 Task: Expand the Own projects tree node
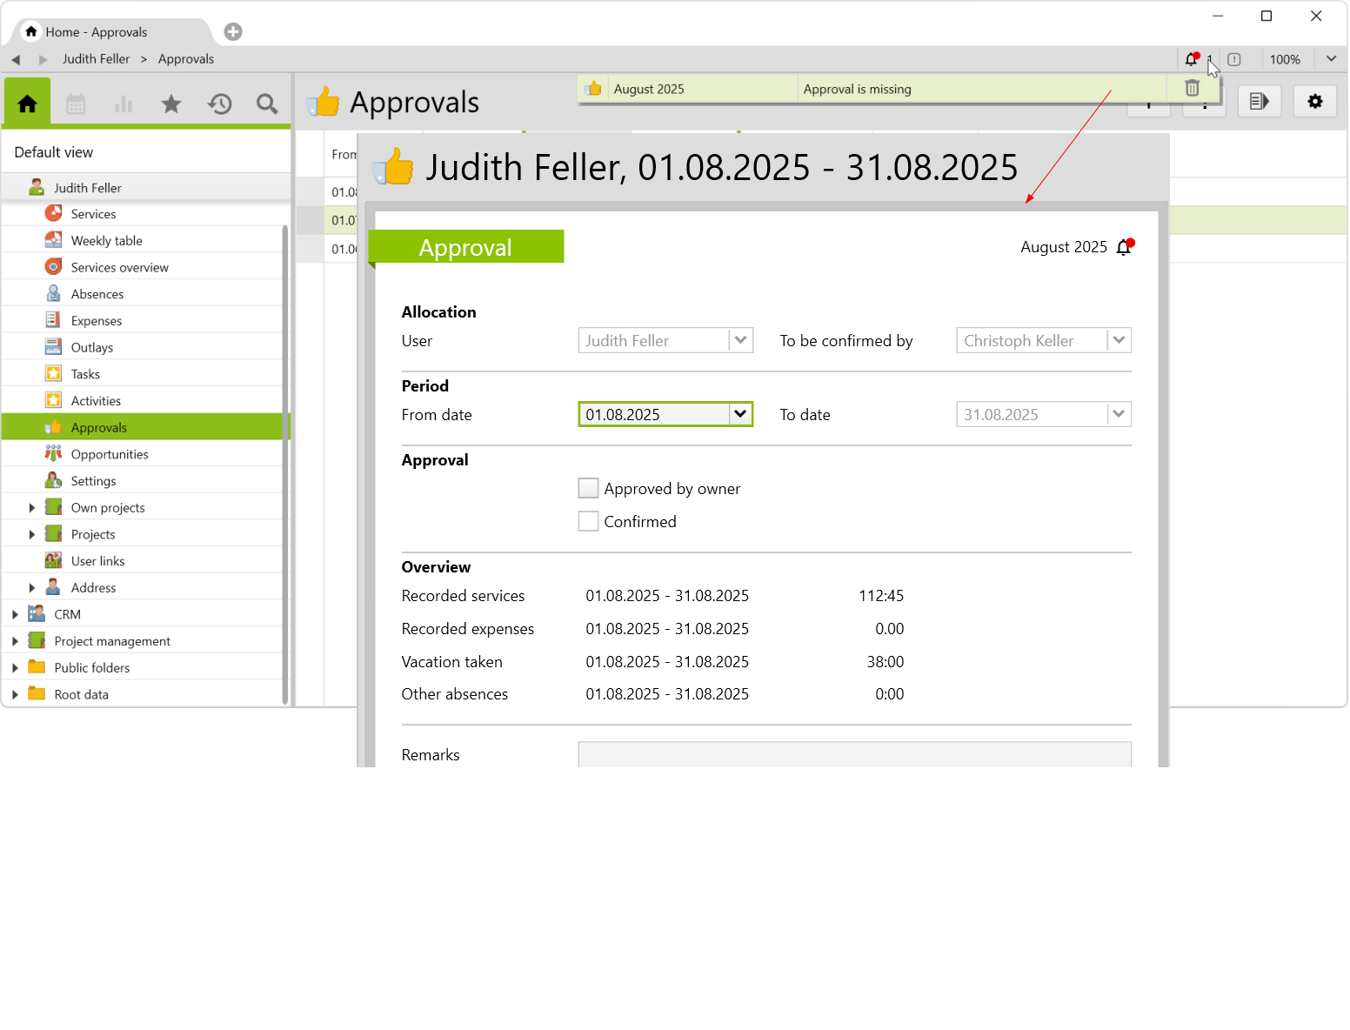click(32, 508)
